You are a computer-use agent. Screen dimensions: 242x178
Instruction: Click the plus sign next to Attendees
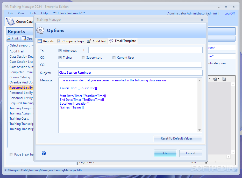84,50
